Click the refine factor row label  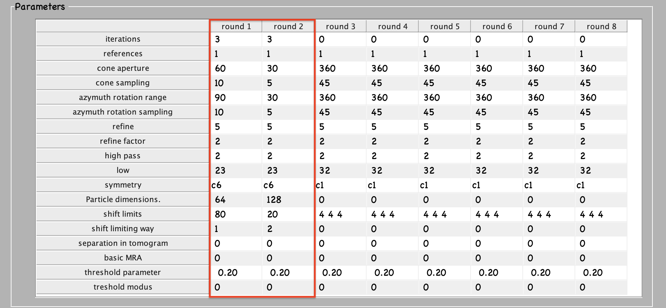click(123, 141)
